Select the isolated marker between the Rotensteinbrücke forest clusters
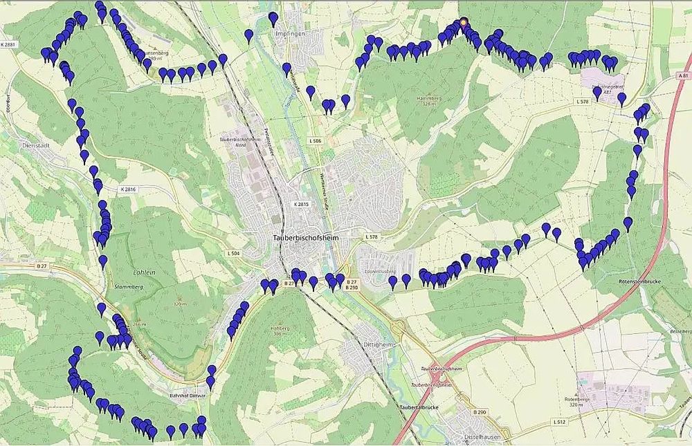692x446 pixels. (628, 223)
